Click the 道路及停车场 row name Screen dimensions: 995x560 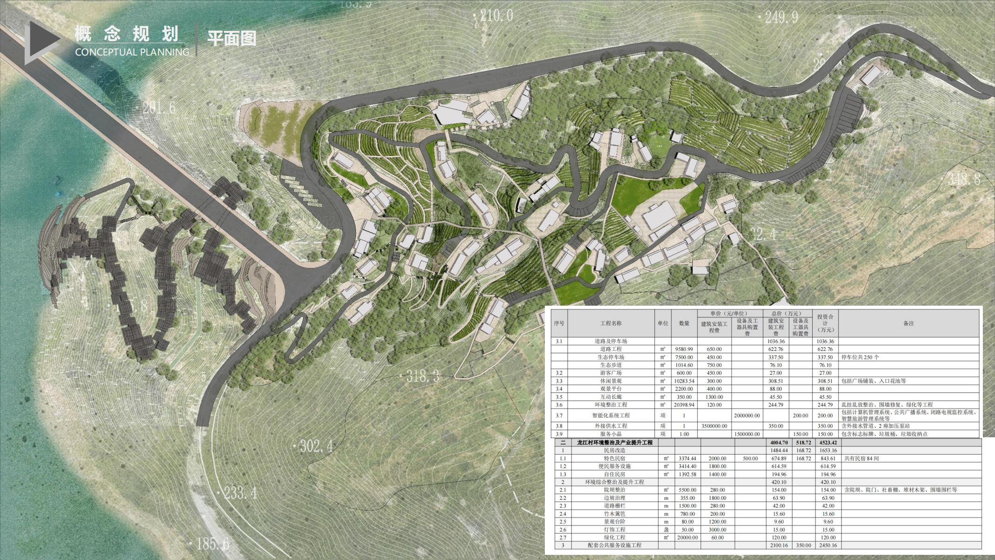click(x=611, y=341)
